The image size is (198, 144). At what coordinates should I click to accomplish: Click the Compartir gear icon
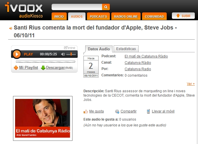117,111
